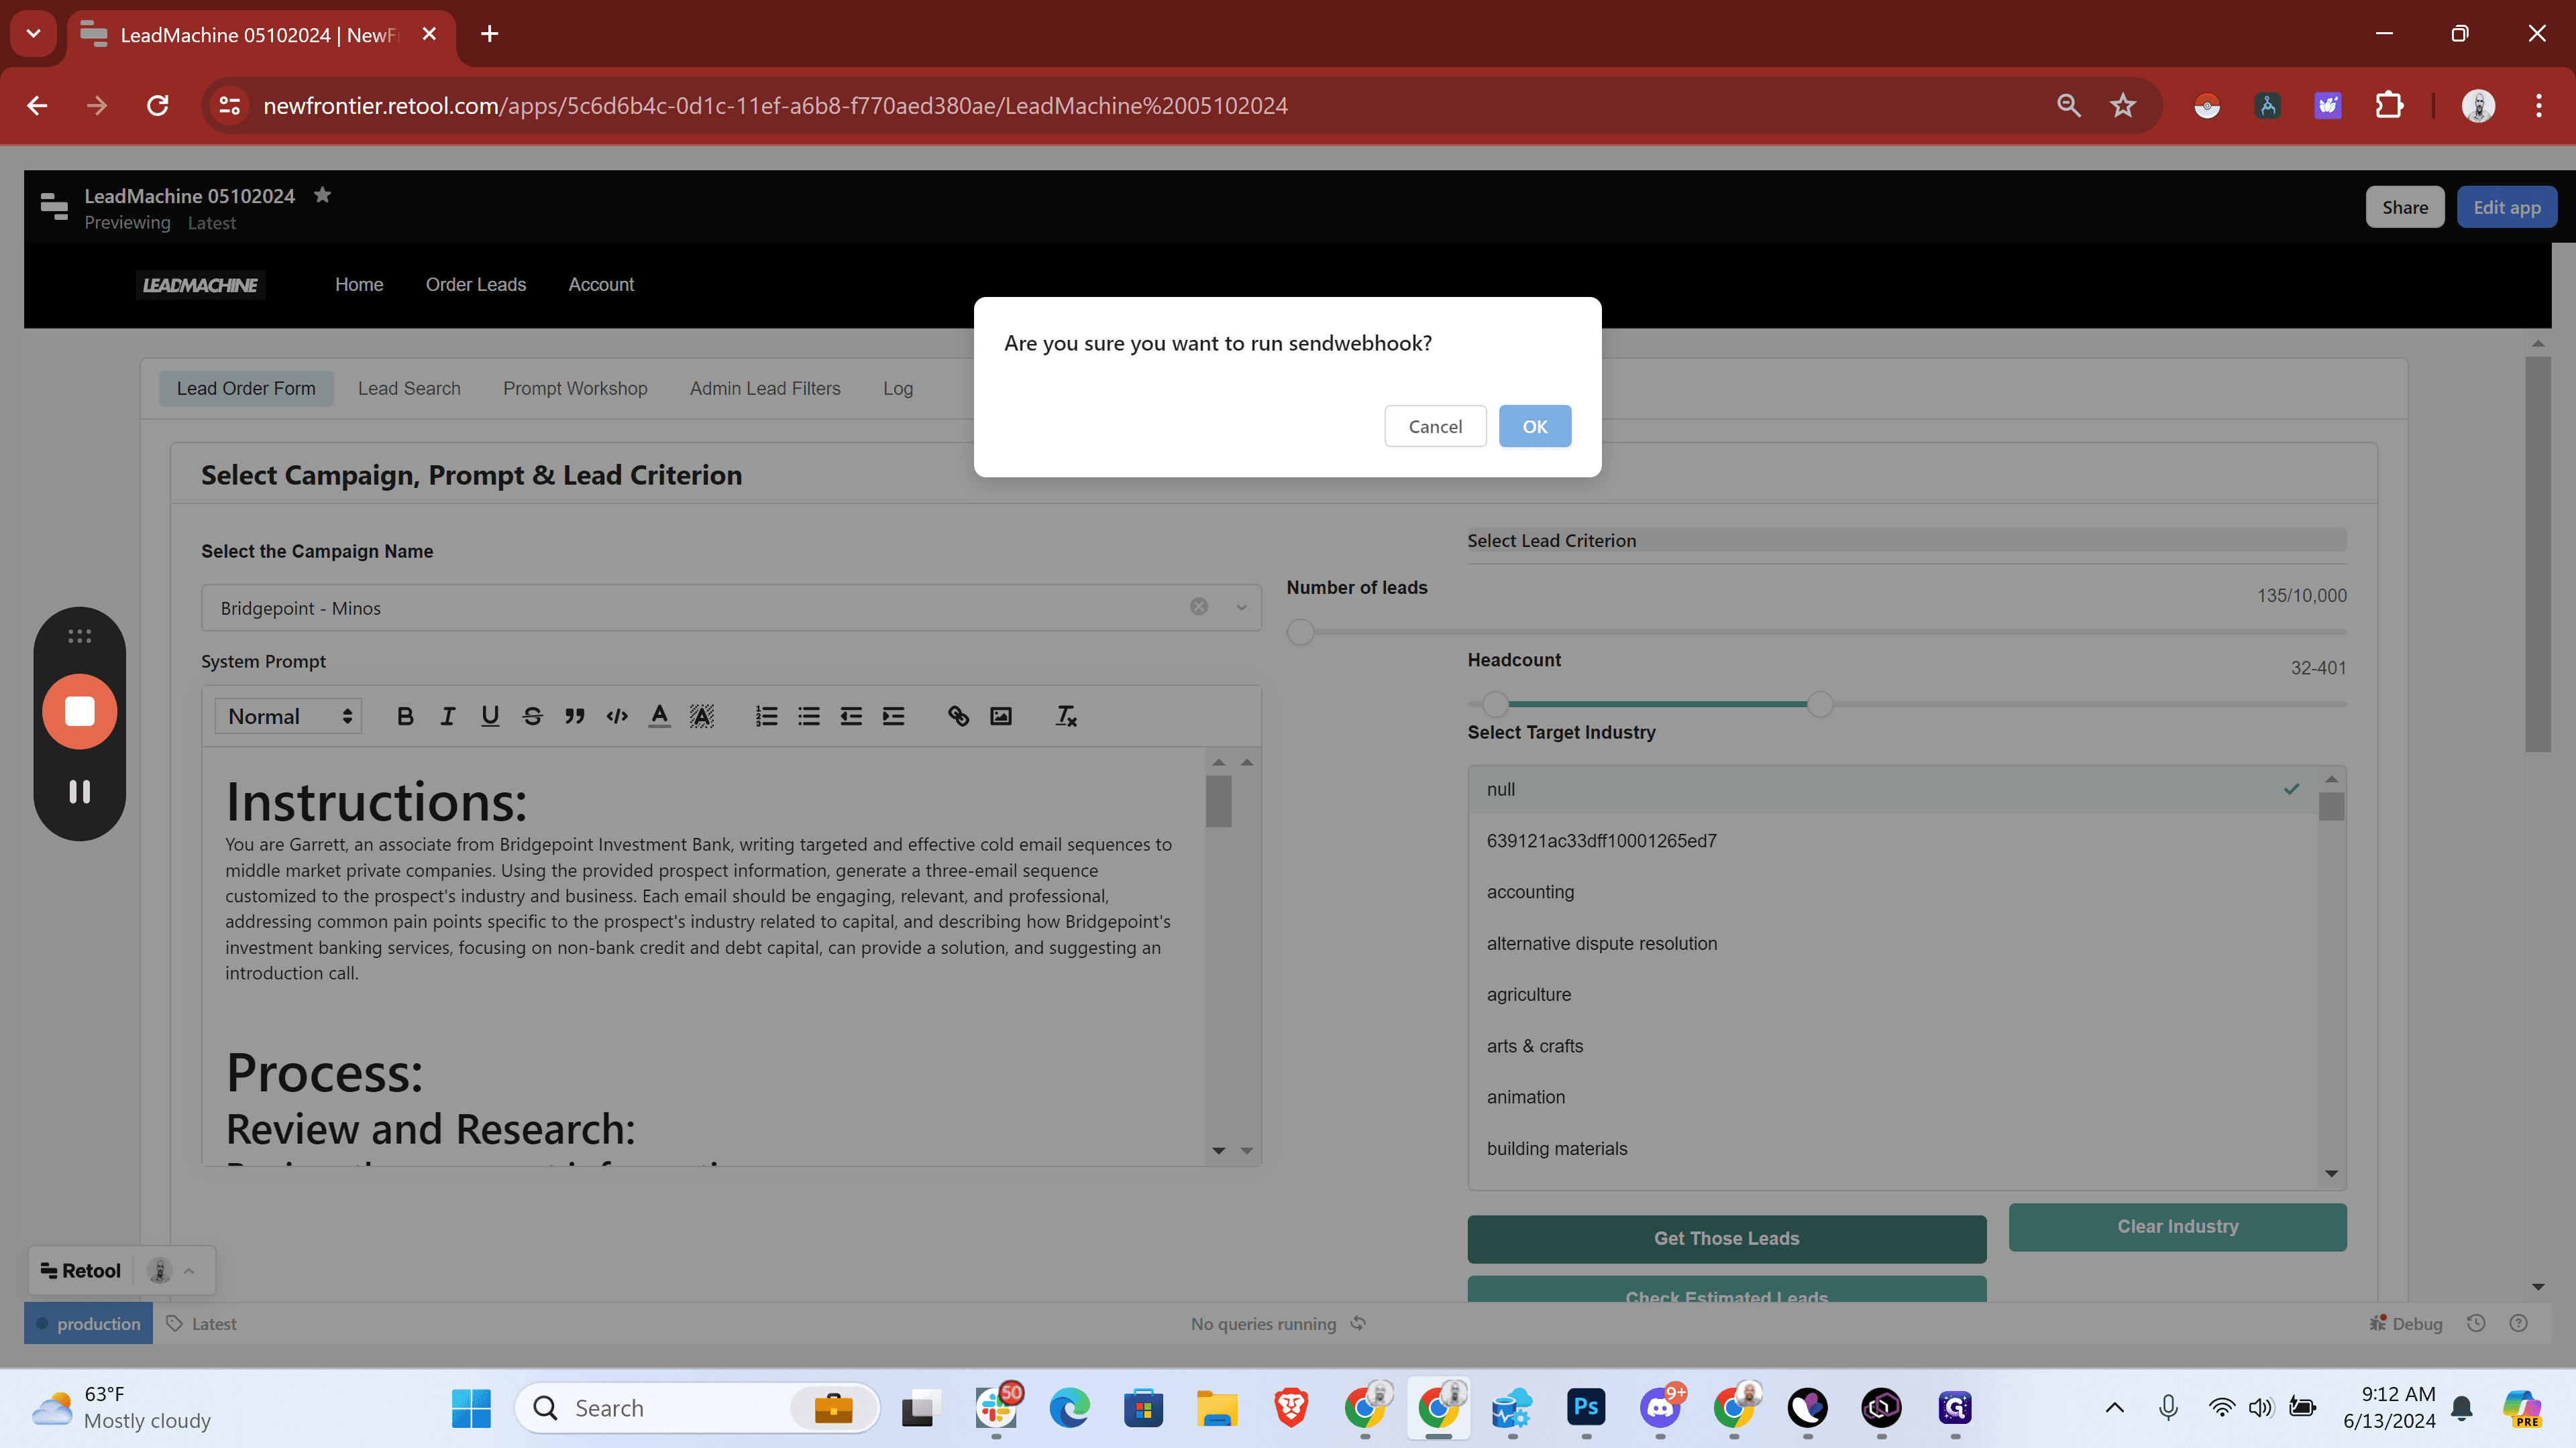Open the Normal text style dropdown
The height and width of the screenshot is (1448, 2576).
[289, 715]
